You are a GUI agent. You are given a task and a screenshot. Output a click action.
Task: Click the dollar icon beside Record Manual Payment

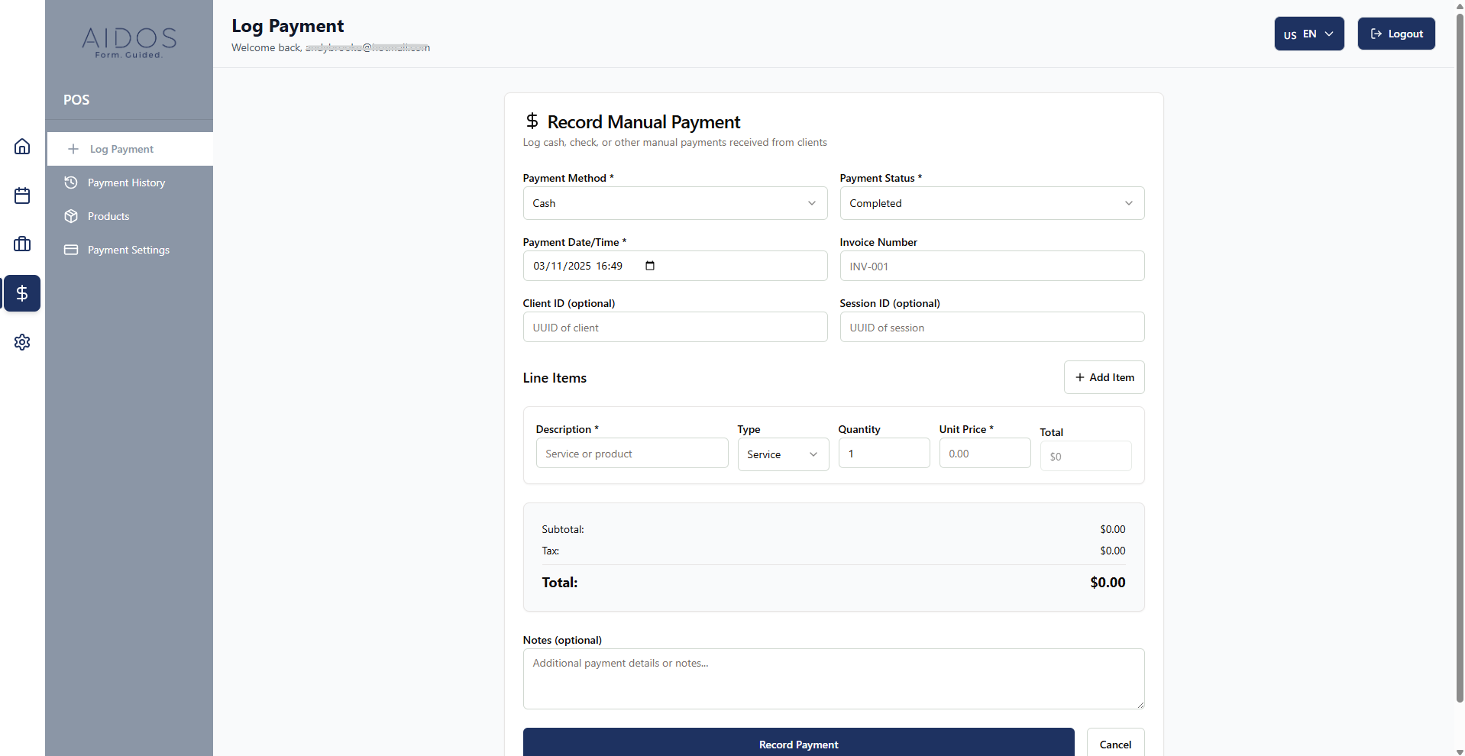point(532,121)
